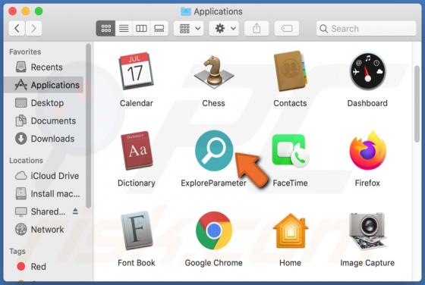The image size is (425, 285).
Task: Click the Contacts label text
Action: click(290, 103)
